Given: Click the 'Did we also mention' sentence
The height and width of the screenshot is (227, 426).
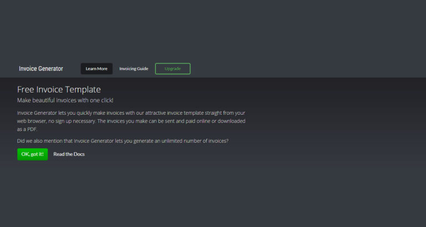Looking at the screenshot, I should point(123,141).
